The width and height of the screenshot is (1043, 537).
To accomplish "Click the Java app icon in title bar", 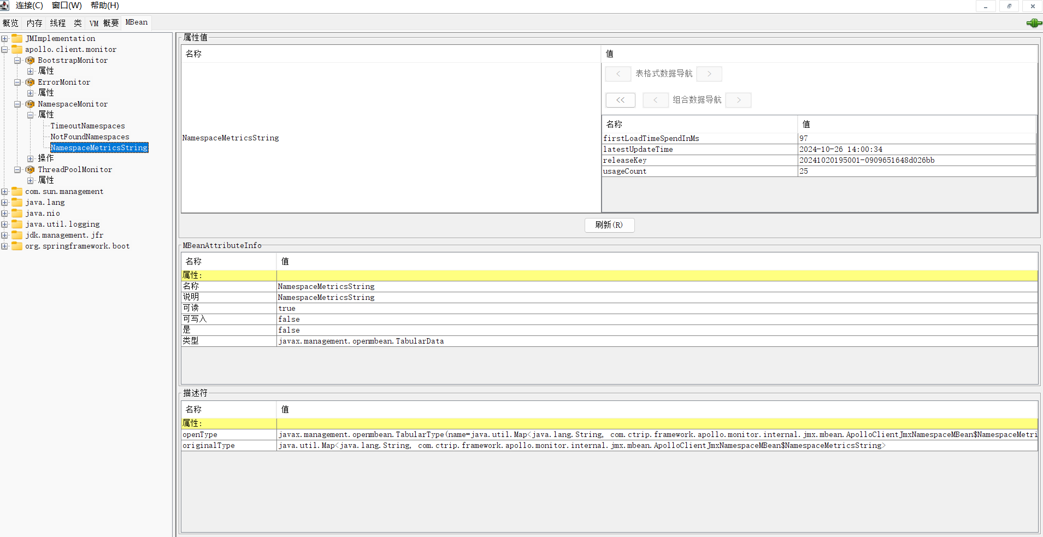I will click(x=4, y=5).
